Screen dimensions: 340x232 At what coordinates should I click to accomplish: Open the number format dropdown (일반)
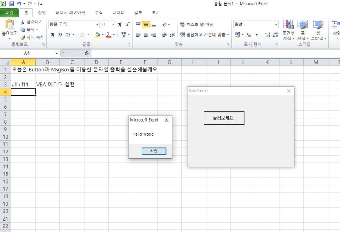click(276, 24)
